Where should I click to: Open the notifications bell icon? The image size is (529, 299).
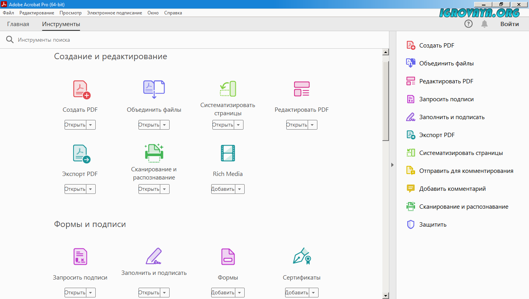[484, 24]
